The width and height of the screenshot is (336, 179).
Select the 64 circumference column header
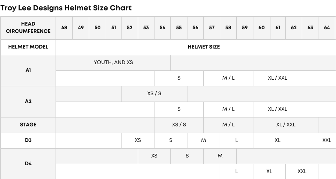click(x=327, y=28)
